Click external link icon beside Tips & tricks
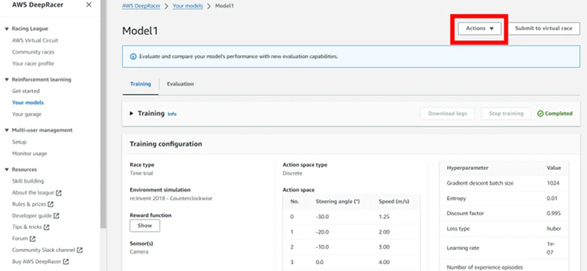587x271 pixels. tap(46, 227)
